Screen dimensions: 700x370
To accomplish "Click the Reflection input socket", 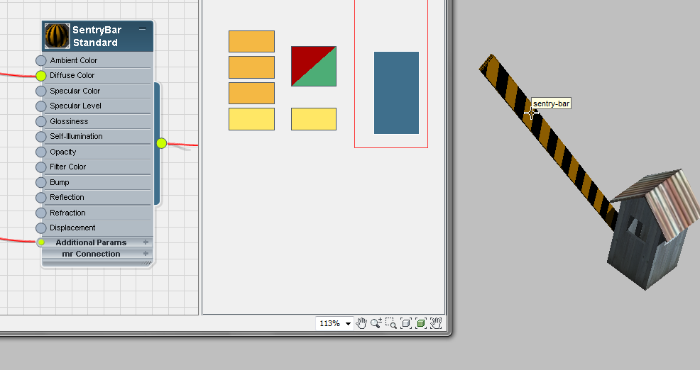I will (x=40, y=198).
